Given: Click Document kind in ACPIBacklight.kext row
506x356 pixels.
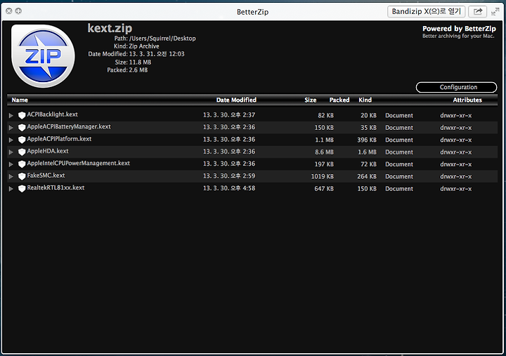Looking at the screenshot, I should [399, 115].
